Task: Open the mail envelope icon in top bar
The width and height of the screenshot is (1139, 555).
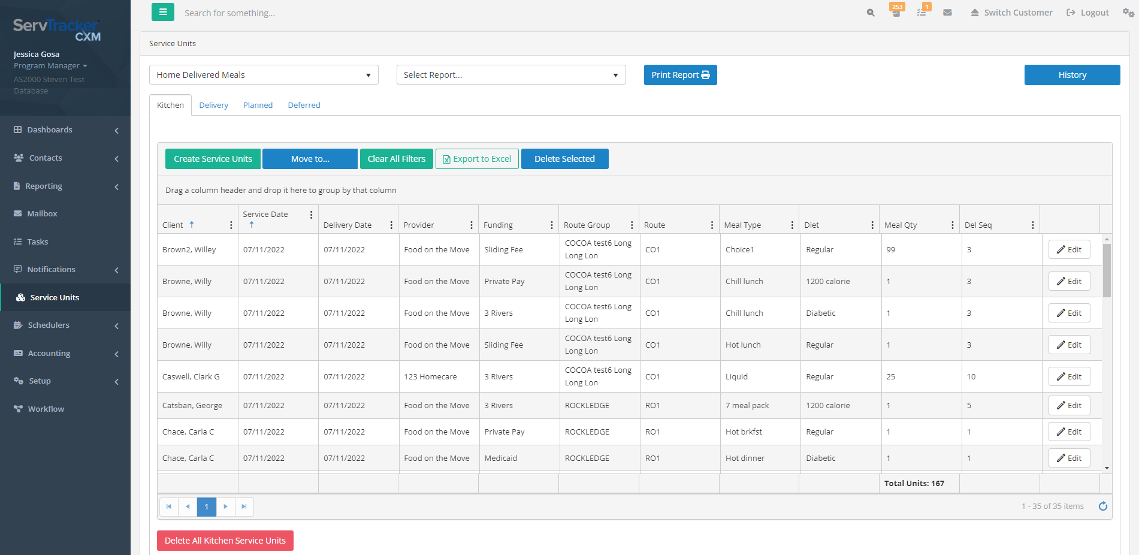Action: pos(947,12)
